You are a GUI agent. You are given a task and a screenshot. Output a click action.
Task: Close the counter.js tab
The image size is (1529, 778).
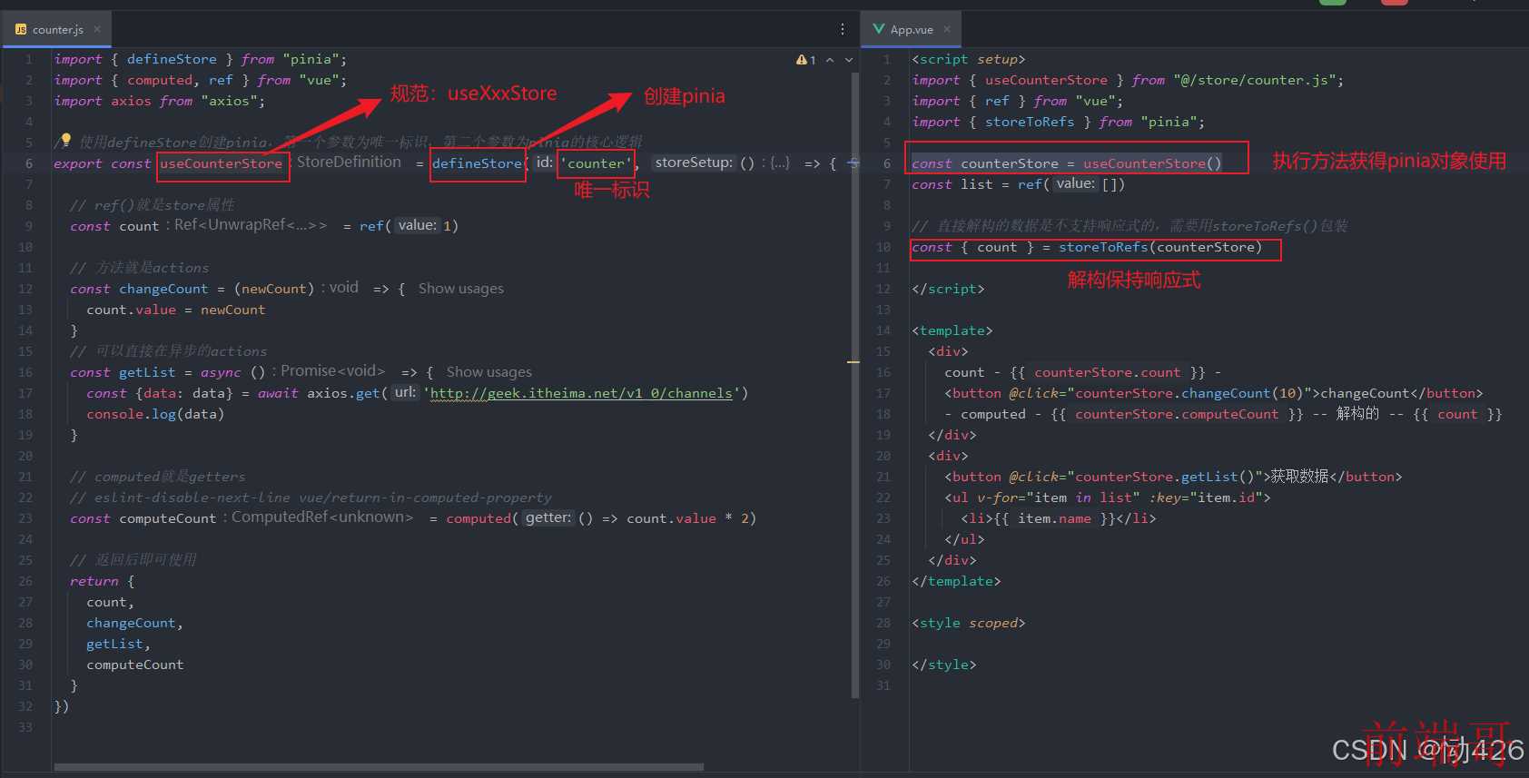tap(97, 29)
